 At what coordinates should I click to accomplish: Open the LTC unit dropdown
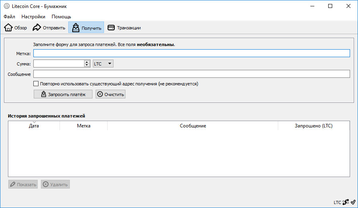(103, 64)
